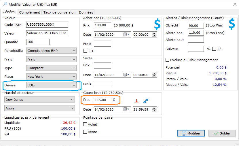The image size is (239, 146).
Task: Click the Liquidités value -36,42 €
Action: [69, 123]
